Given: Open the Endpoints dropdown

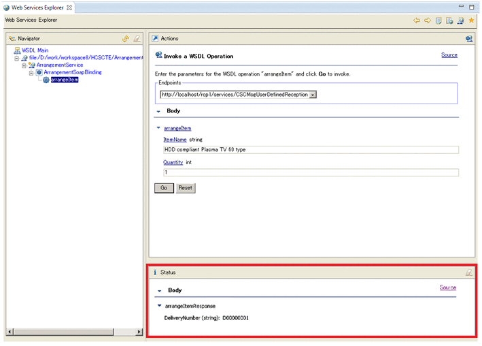Looking at the screenshot, I should click(x=313, y=95).
